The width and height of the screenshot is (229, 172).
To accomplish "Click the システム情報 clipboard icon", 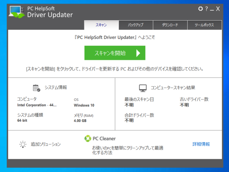I will [x=37, y=88].
